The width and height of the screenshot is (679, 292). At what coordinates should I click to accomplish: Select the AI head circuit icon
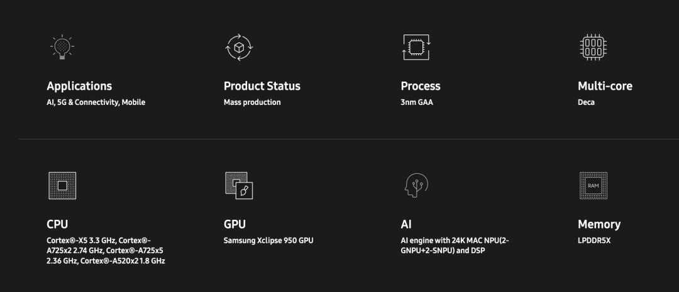coord(416,186)
